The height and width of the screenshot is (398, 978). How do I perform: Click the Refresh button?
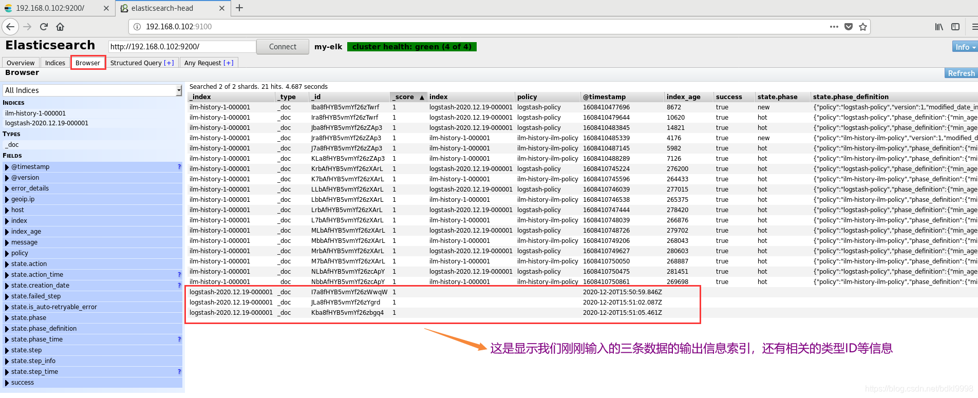tap(961, 73)
